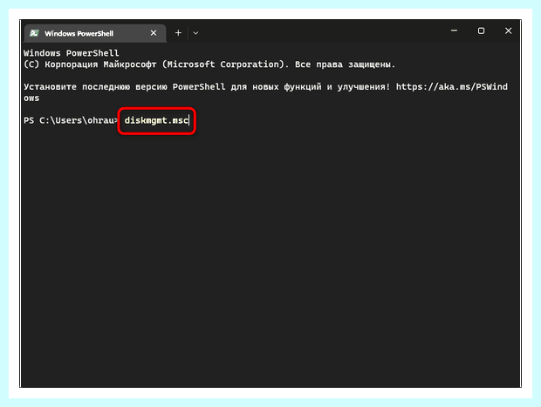The image size is (541, 407).
Task: Click the 'Windows PowerShell' header line in console
Action: (71, 53)
